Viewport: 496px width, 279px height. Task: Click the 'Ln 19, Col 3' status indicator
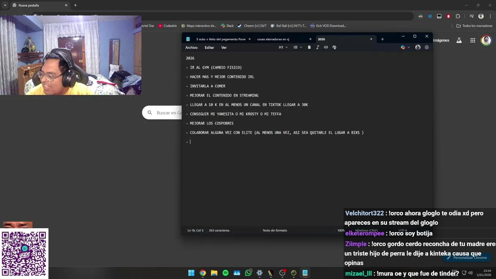click(x=195, y=231)
